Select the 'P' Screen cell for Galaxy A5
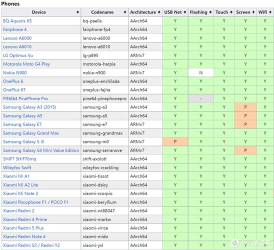The width and height of the screenshot is (274, 250). click(245, 116)
